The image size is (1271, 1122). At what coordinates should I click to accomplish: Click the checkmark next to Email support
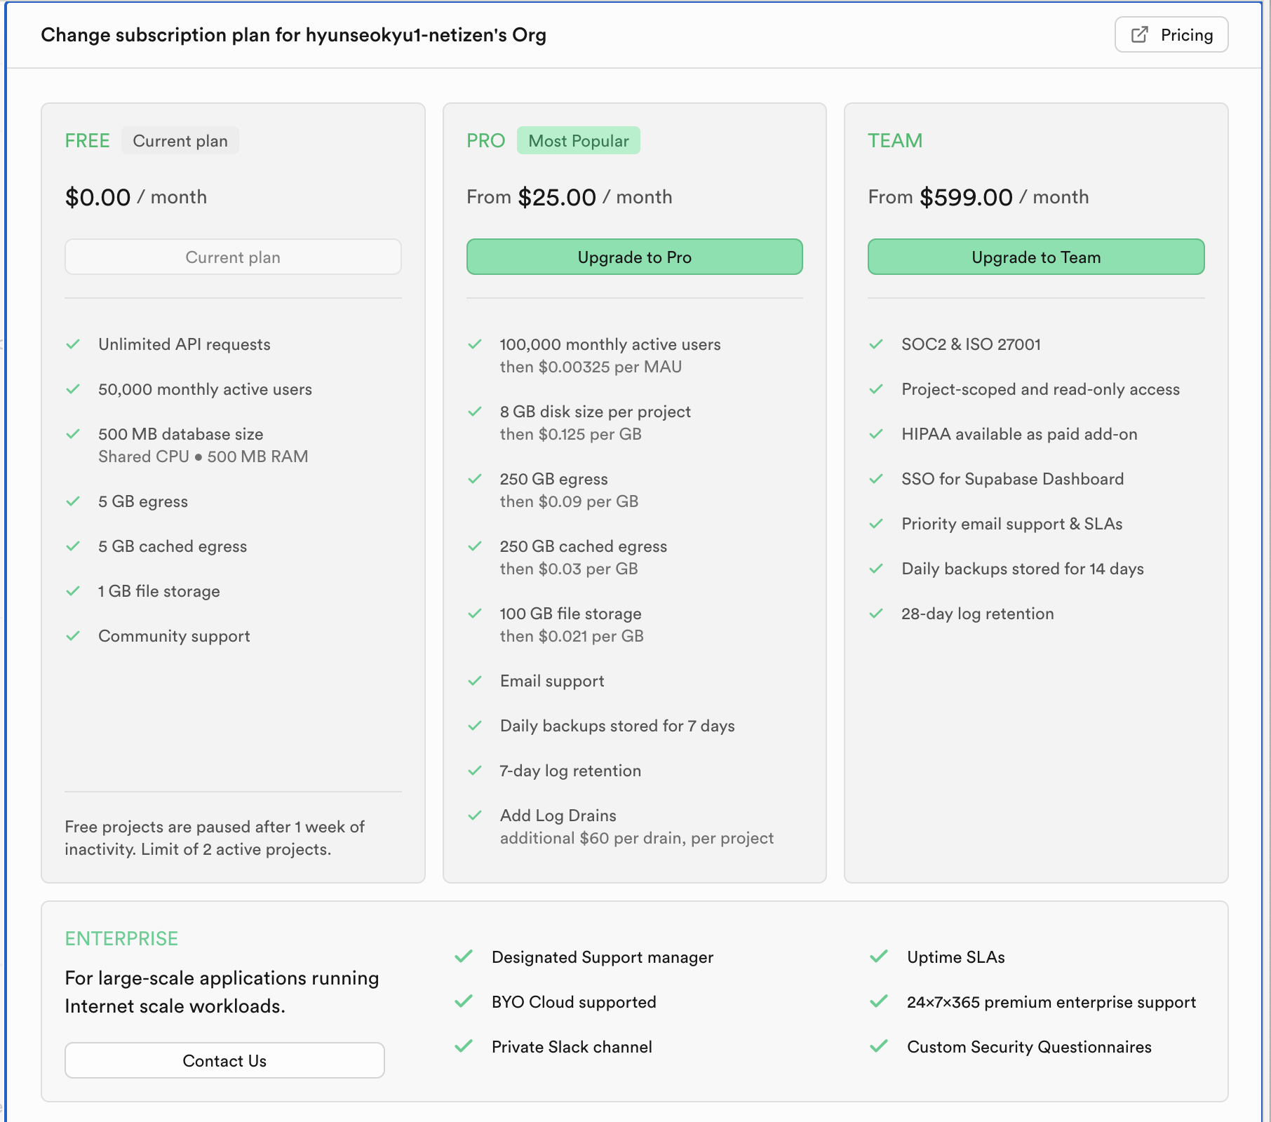coord(475,681)
